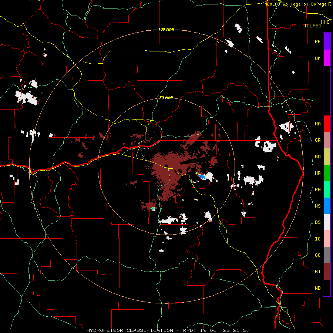Select the IC pink legend swatch

point(327,239)
